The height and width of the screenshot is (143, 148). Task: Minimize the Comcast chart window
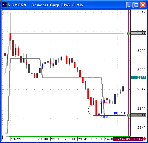coord(129,5)
